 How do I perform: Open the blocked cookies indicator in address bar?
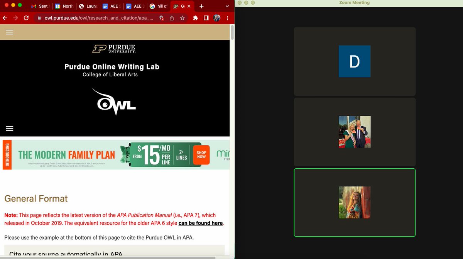[x=161, y=18]
